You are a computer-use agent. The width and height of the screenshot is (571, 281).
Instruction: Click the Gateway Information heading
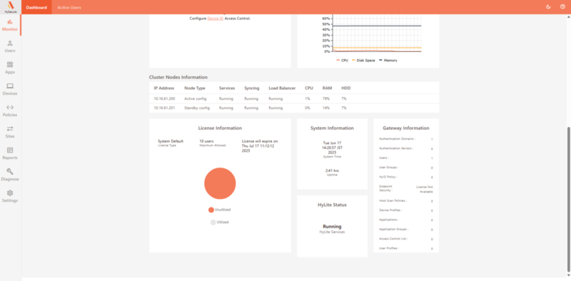(x=405, y=128)
